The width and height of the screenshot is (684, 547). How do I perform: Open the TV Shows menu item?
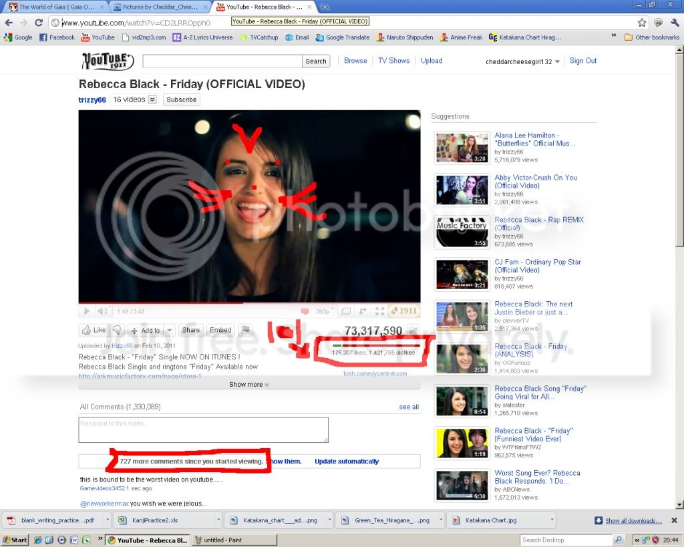394,61
